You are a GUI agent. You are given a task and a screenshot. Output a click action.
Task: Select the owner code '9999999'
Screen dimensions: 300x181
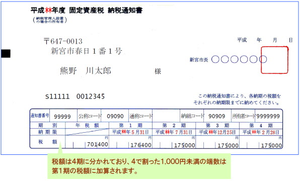click(268, 116)
